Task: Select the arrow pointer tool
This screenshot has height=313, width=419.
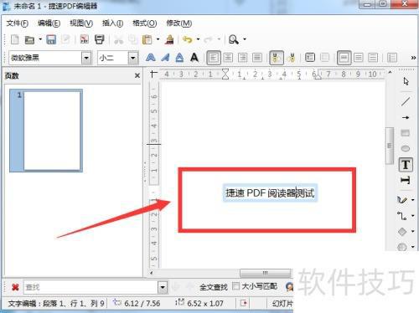Action: pyautogui.click(x=406, y=81)
